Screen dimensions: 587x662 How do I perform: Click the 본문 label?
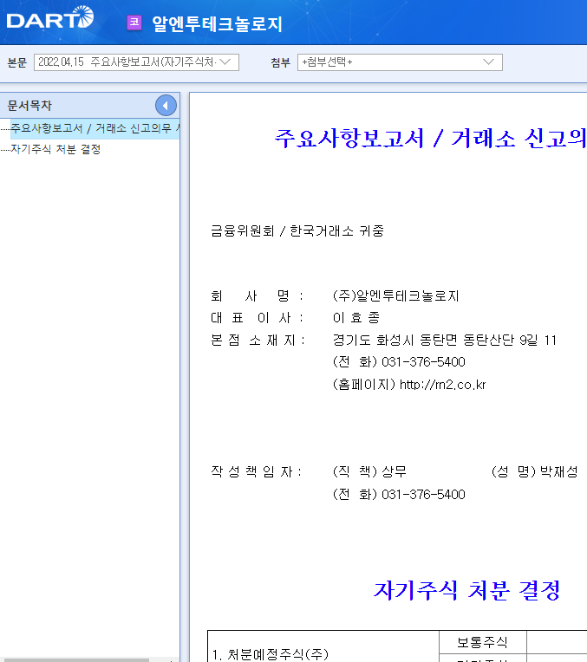coord(17,62)
